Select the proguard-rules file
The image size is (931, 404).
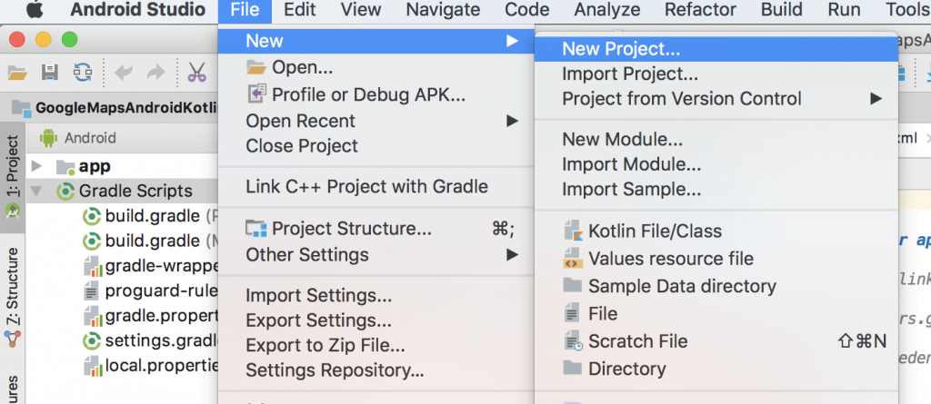152,291
